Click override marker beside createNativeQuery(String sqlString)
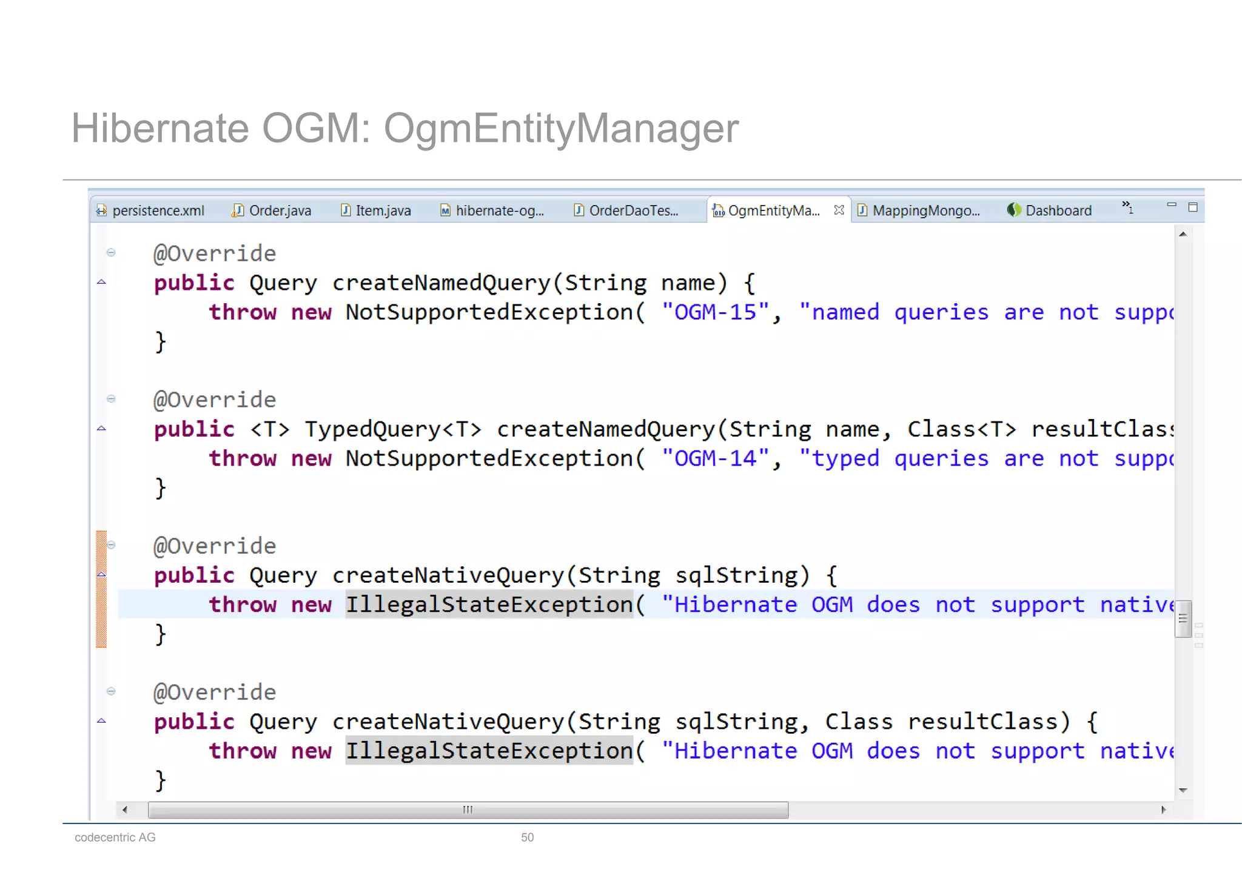 101,574
